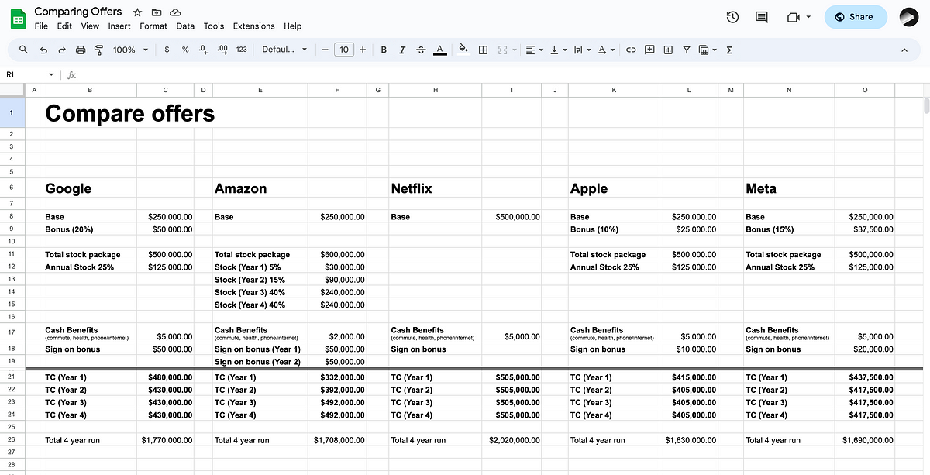Insert a link
The height and width of the screenshot is (475, 930).
631,50
